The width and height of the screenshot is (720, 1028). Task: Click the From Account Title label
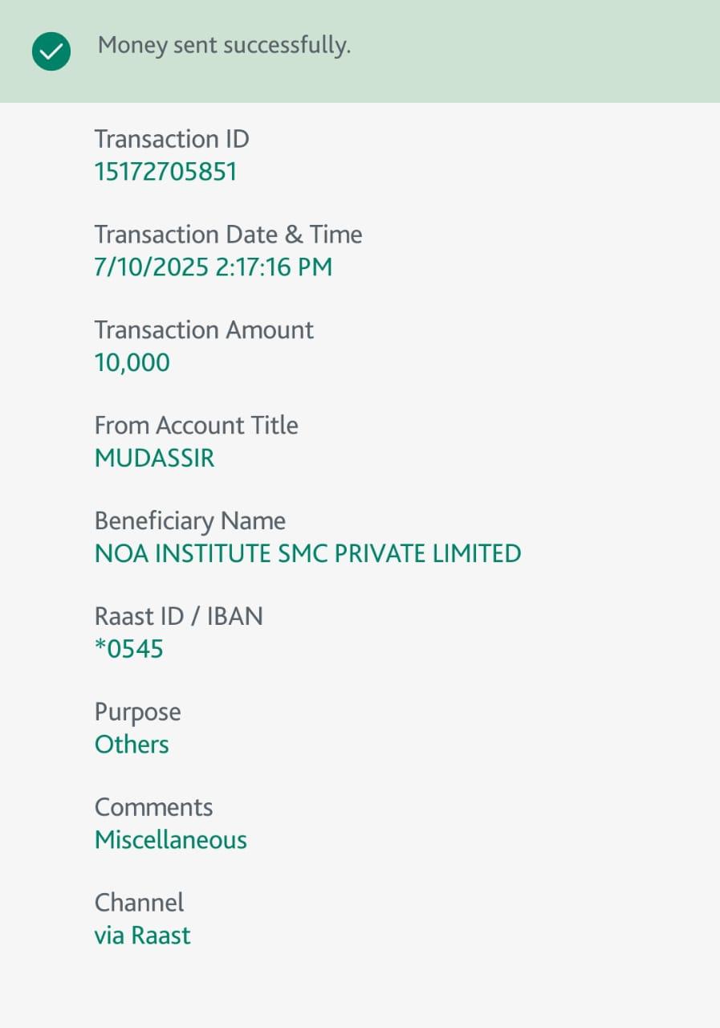(196, 425)
